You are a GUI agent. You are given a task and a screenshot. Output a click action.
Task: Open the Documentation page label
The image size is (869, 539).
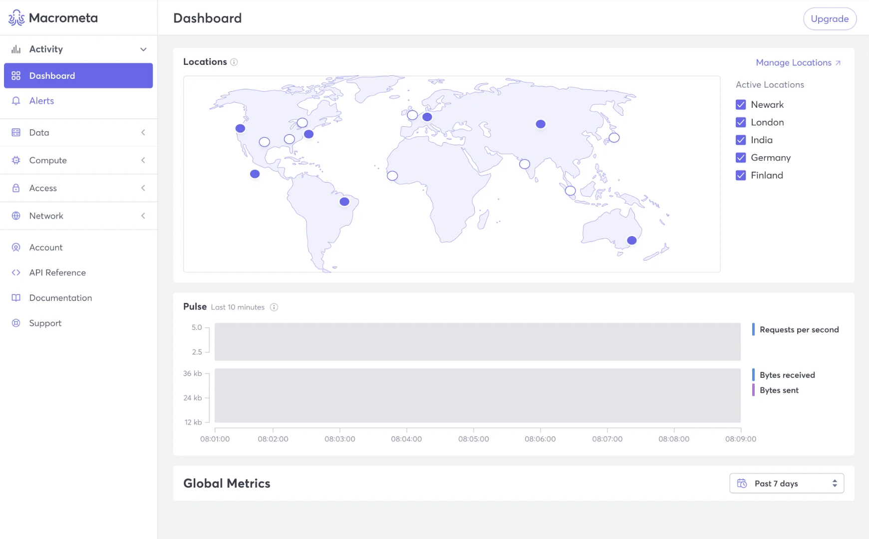[x=60, y=298]
